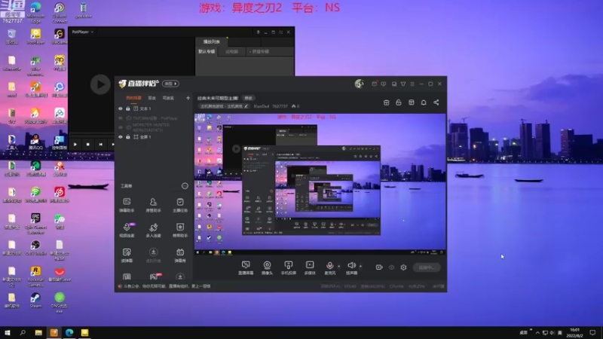
Task: Open the grid layout icon left of bell
Action: point(411,102)
